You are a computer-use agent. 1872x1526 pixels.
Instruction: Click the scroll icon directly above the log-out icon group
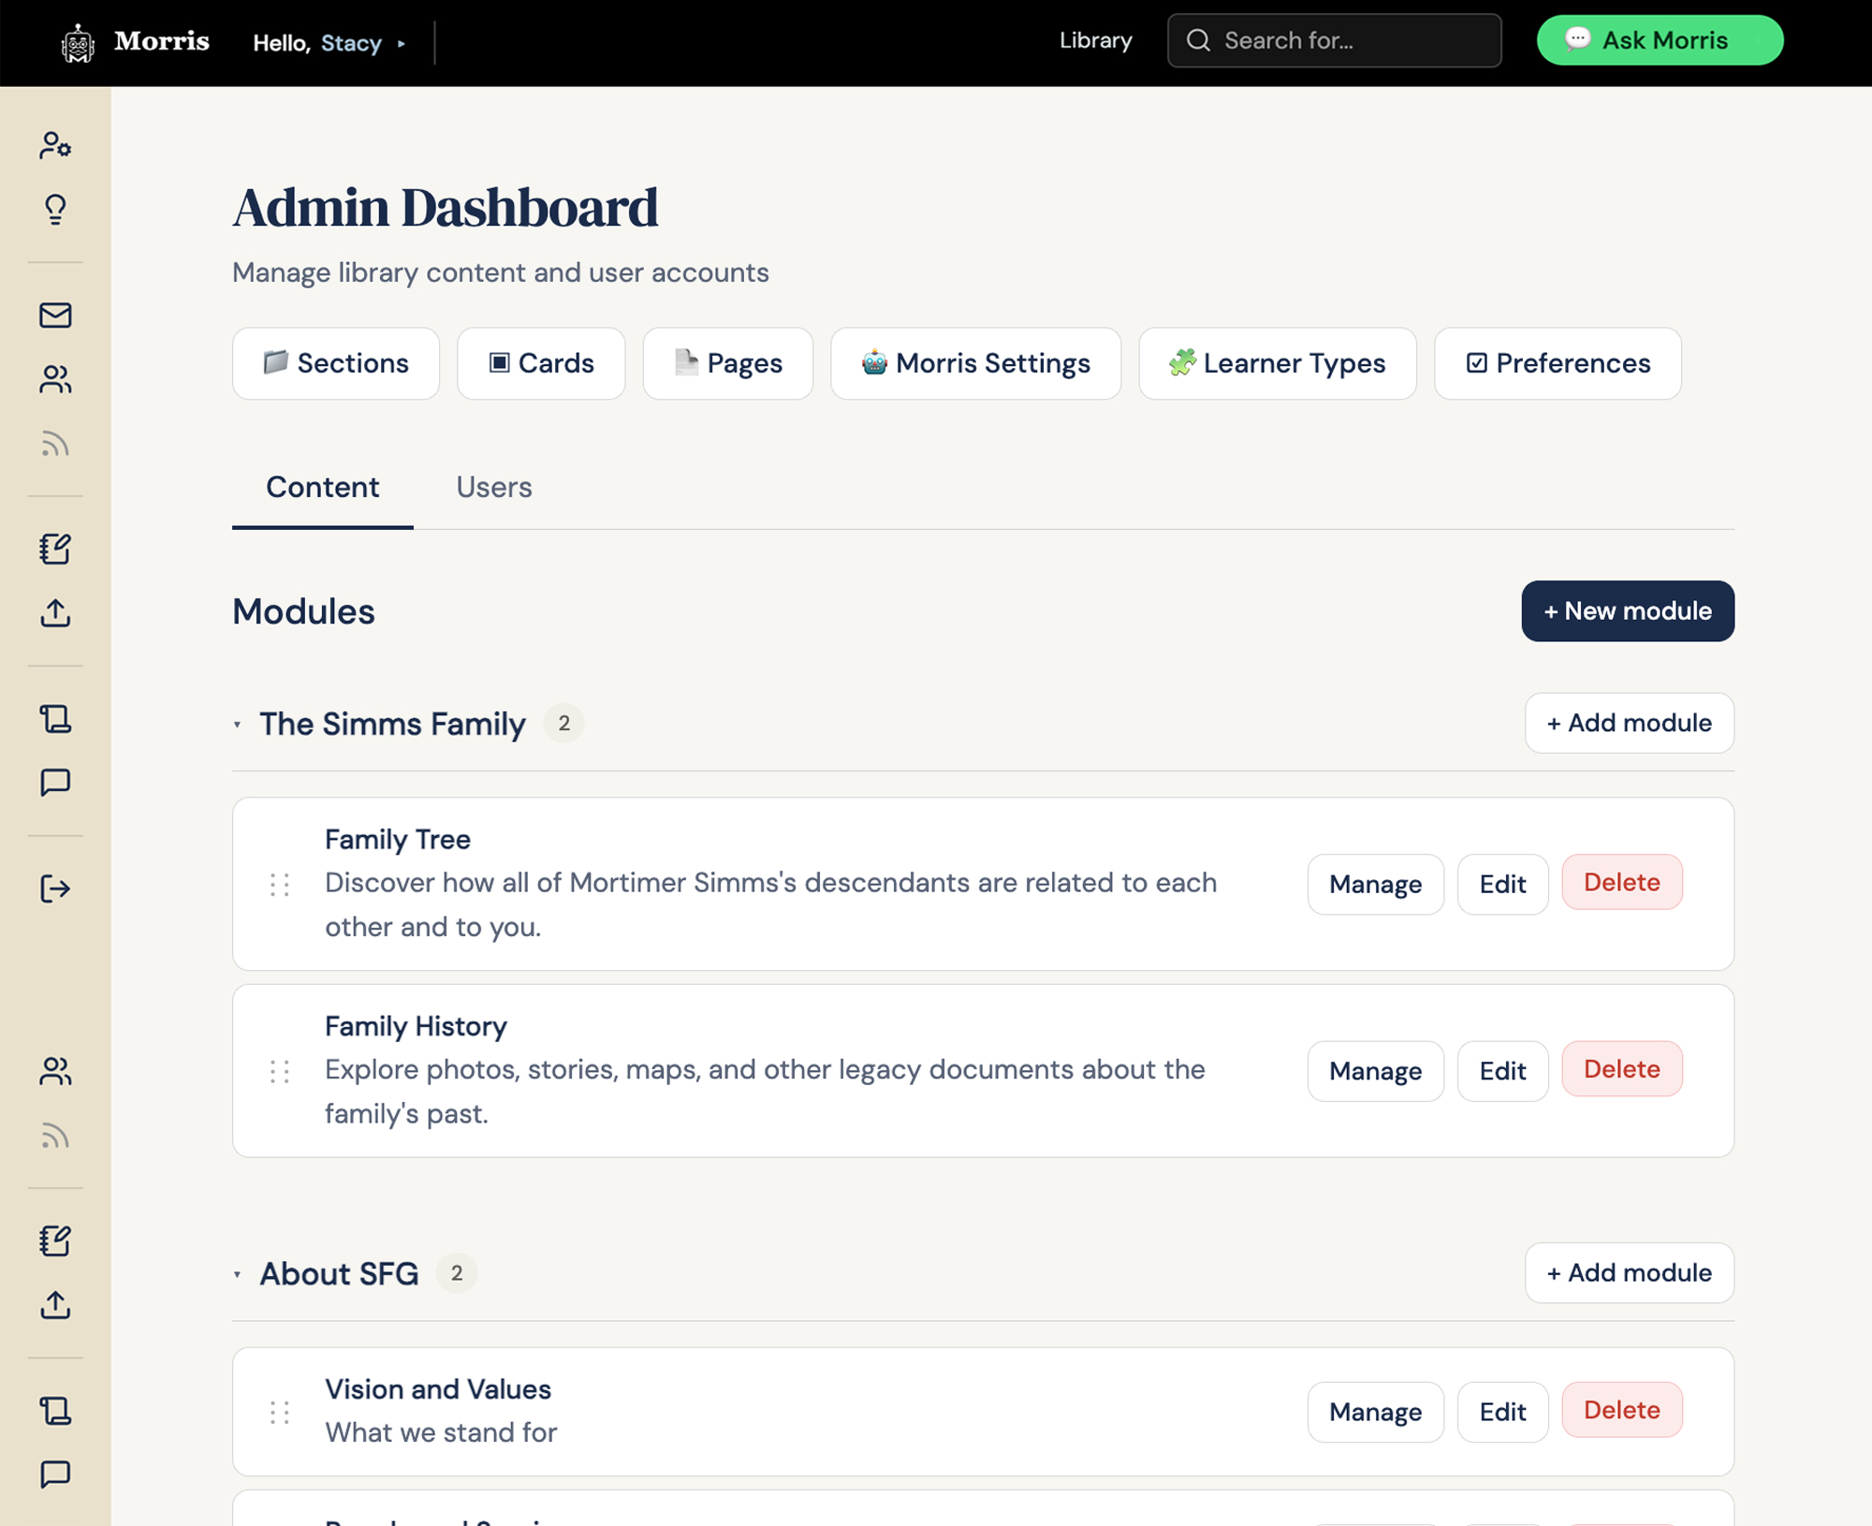click(x=55, y=719)
